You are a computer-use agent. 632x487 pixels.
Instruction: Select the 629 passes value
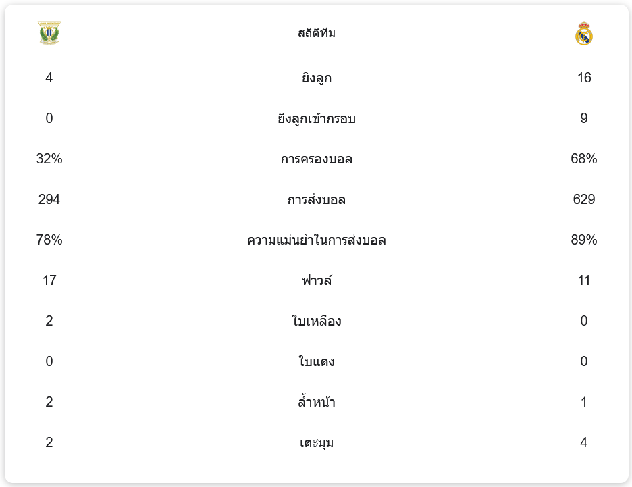tap(584, 199)
